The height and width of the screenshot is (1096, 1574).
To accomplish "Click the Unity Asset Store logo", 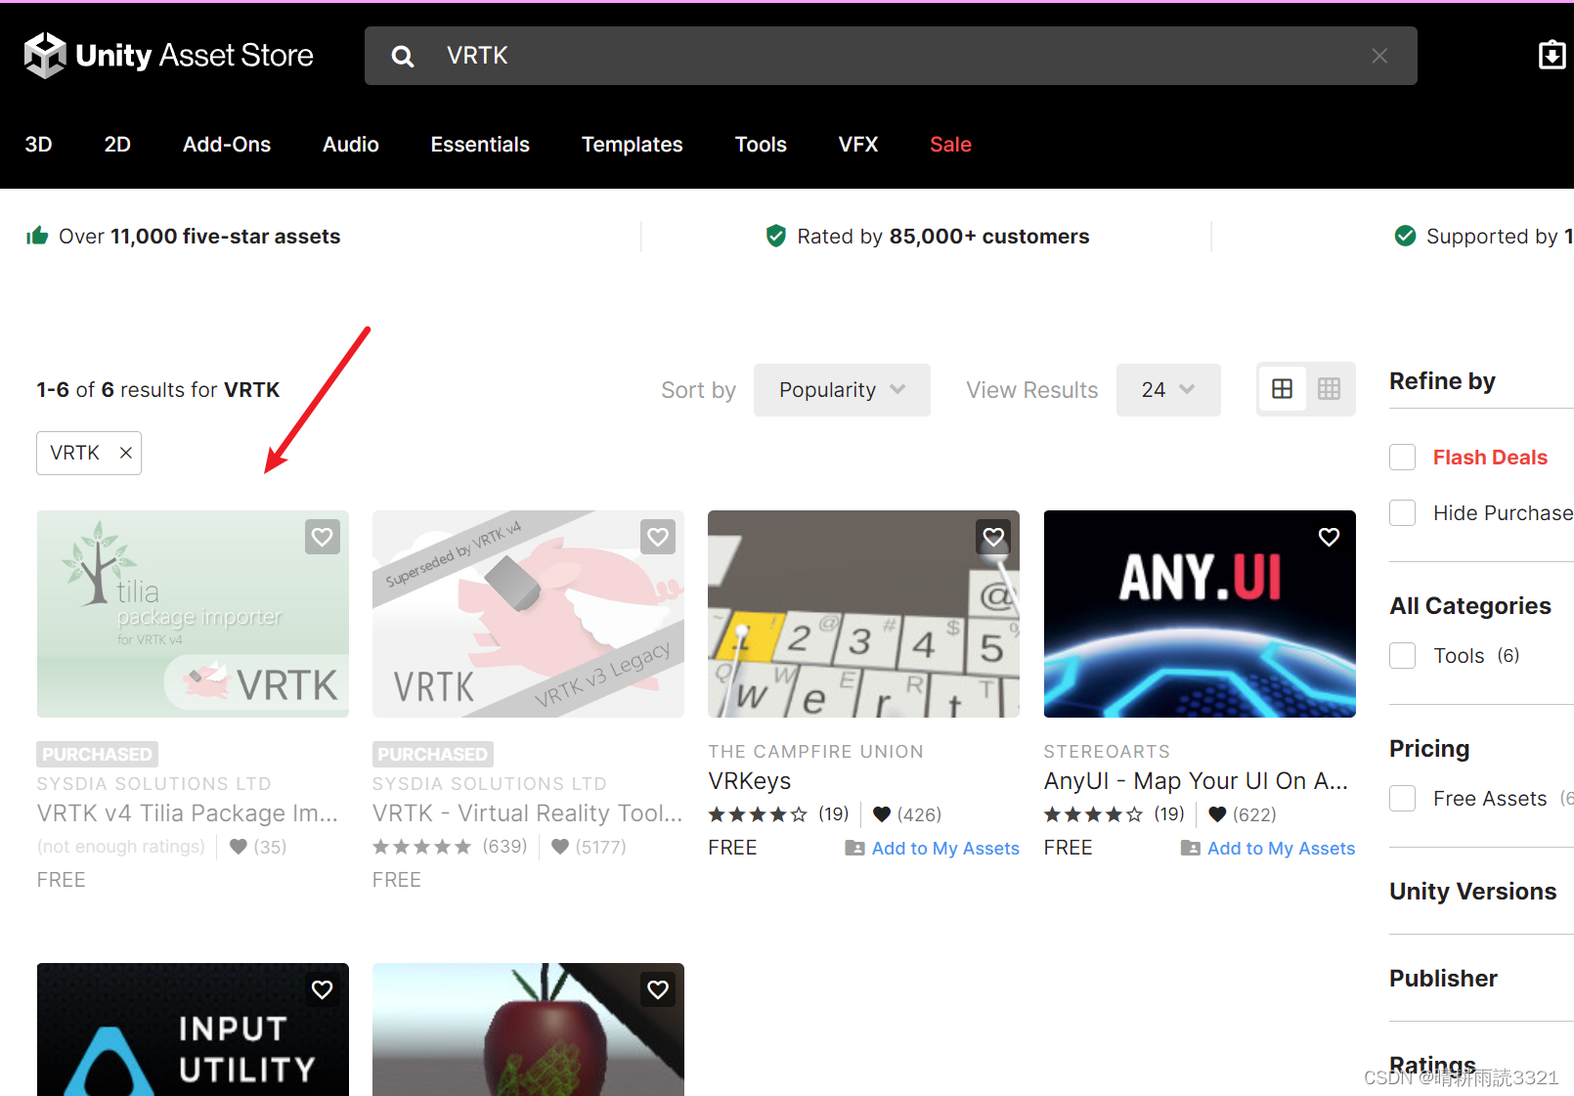I will 168,56.
